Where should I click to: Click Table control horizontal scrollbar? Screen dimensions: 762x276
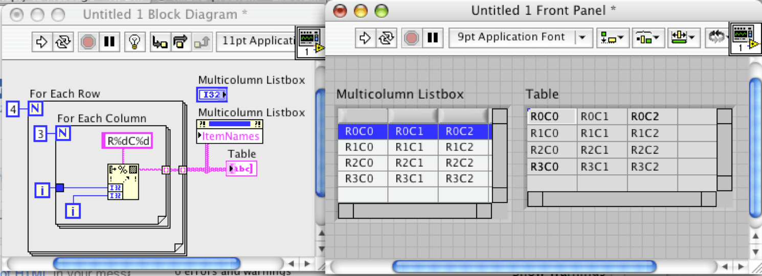621,199
